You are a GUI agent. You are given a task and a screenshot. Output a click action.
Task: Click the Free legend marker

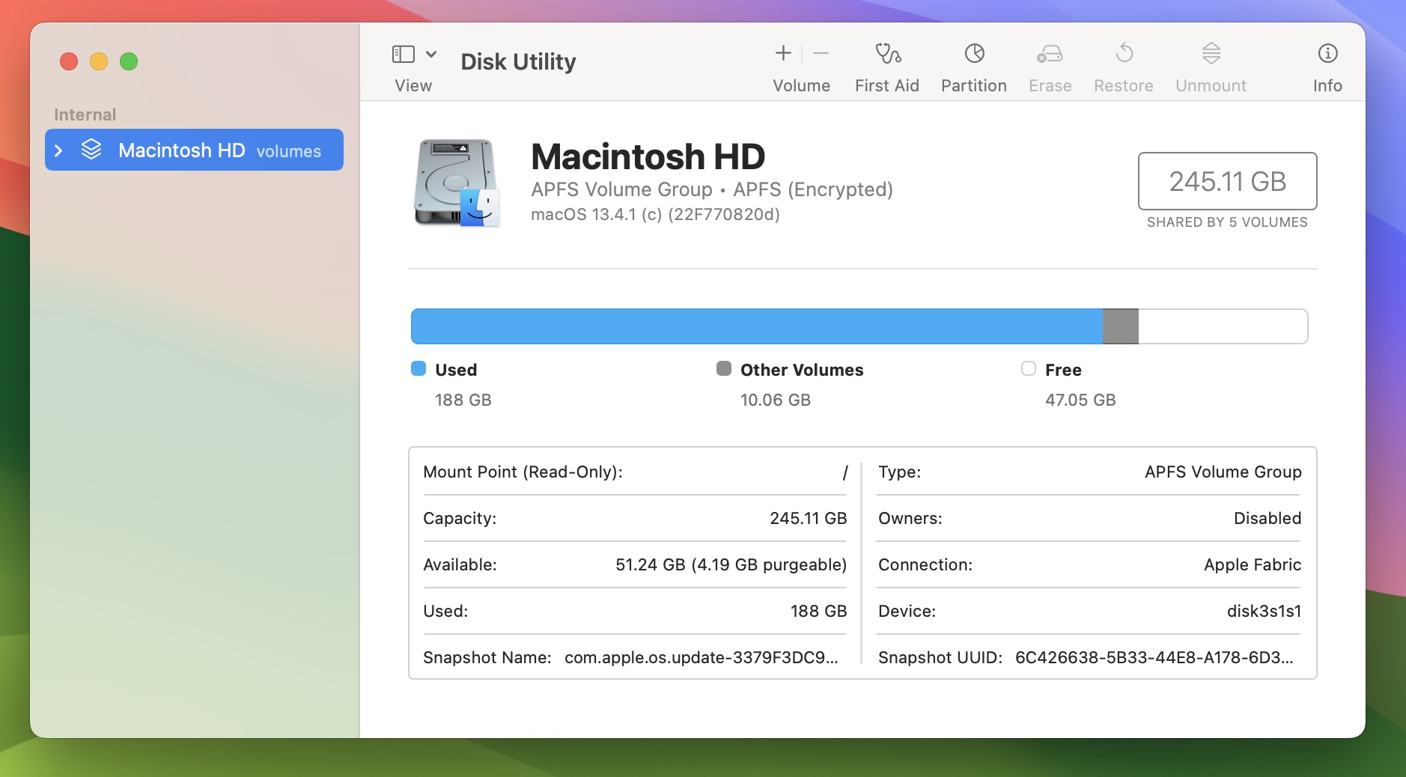pos(1028,369)
